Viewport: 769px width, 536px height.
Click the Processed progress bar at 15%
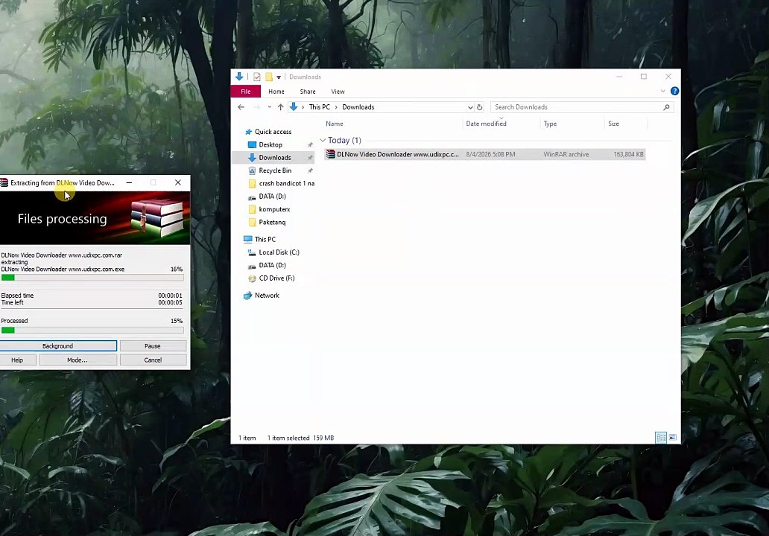click(x=92, y=331)
